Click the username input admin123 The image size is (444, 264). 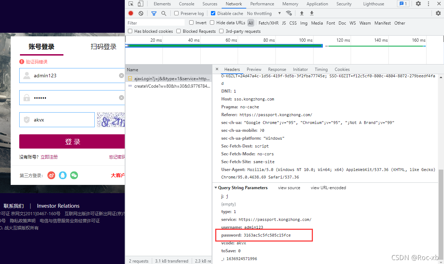tap(72, 76)
